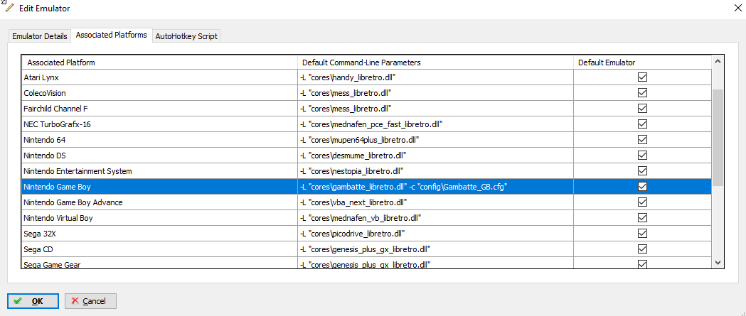Select the Sega CD platform cell
Viewport: 746px width, 316px height.
(x=159, y=249)
